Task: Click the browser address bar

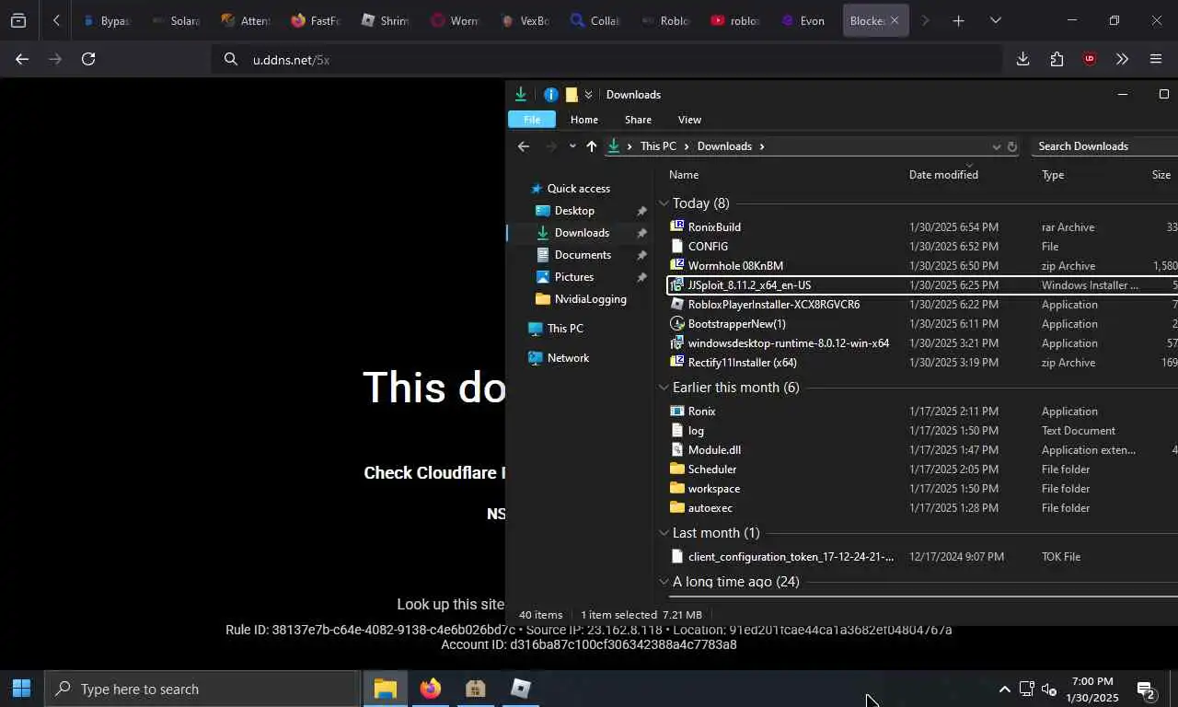Action: pos(607,59)
